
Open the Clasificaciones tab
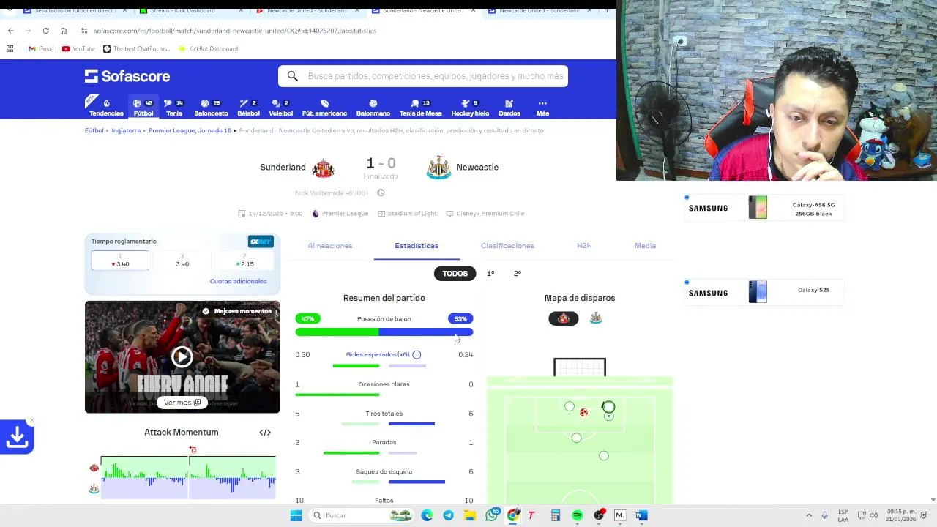507,246
